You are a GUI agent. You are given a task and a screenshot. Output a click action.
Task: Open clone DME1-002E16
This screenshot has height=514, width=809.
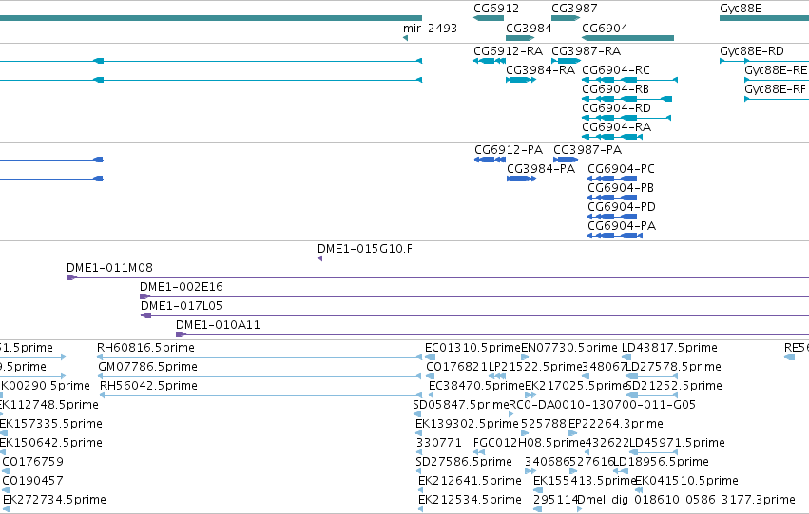click(181, 287)
